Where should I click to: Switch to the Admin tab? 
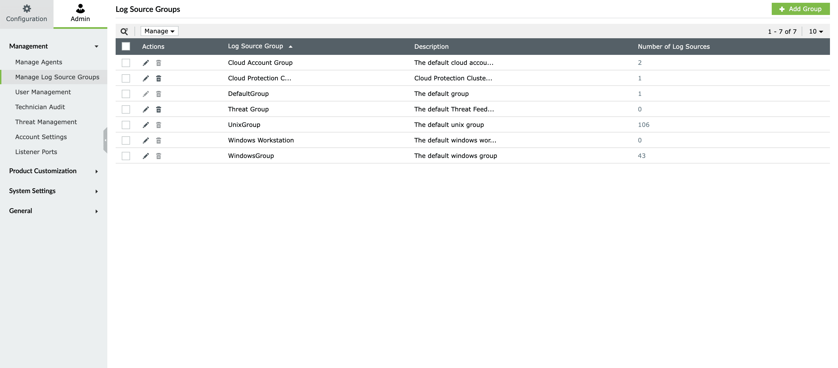[x=80, y=14]
